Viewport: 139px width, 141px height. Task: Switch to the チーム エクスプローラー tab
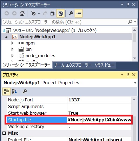coord(73,65)
